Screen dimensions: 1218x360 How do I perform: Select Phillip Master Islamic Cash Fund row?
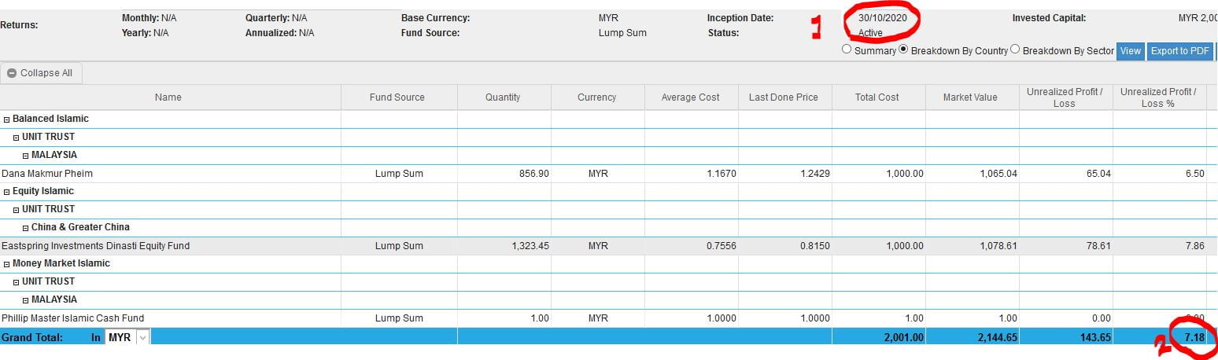pos(72,318)
